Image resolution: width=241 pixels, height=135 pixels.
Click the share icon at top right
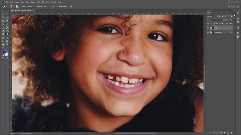(238, 6)
